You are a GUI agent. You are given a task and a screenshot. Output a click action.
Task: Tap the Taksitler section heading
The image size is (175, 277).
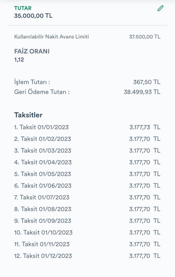28,115
